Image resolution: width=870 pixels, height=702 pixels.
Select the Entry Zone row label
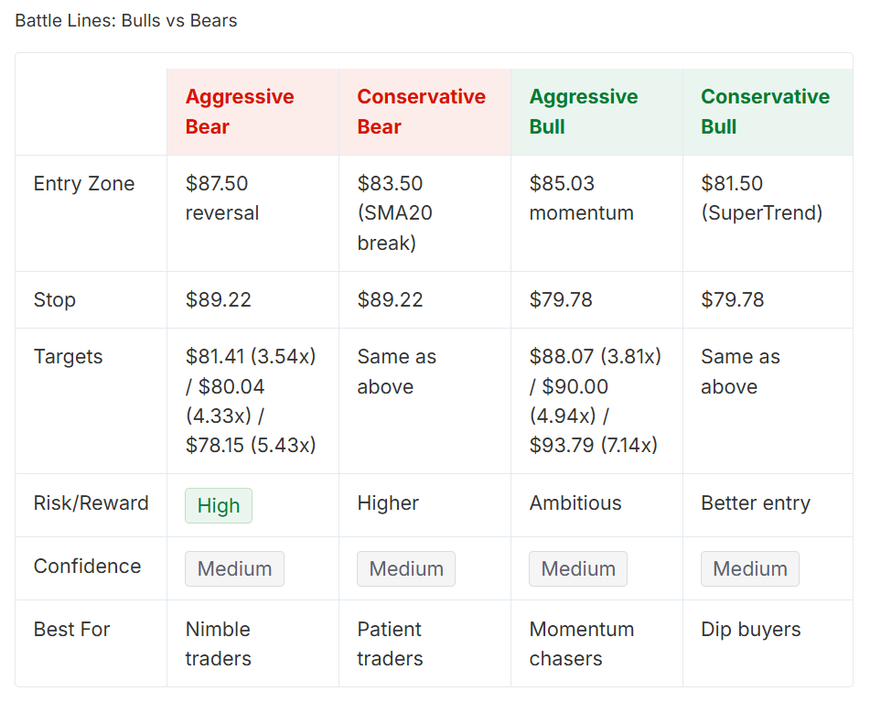coord(84,184)
